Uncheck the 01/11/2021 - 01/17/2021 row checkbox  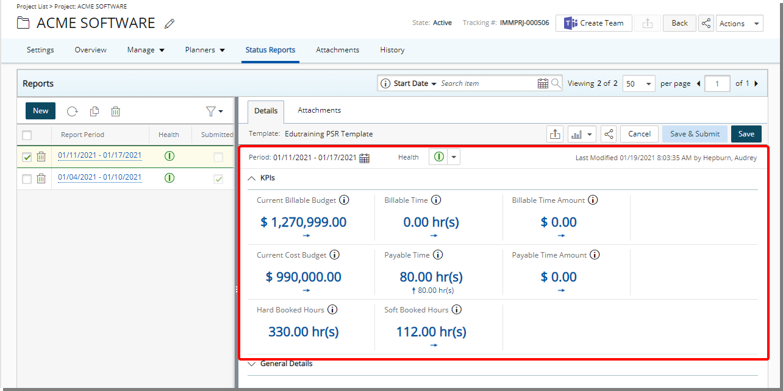(27, 157)
